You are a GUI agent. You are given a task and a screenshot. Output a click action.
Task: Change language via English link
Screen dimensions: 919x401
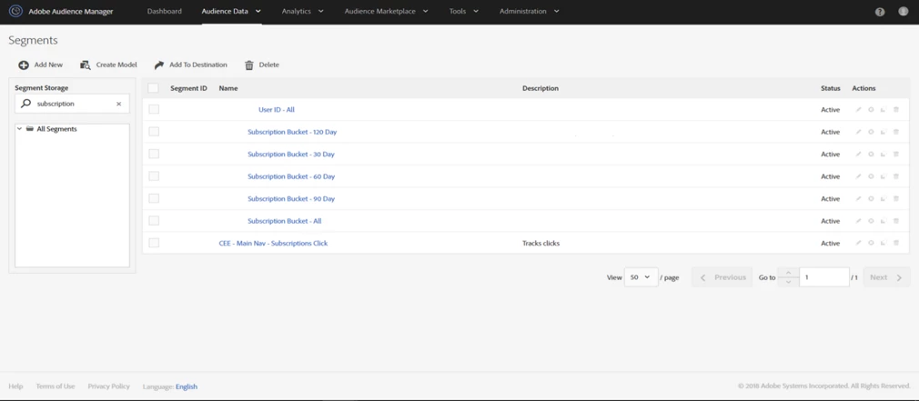187,386
